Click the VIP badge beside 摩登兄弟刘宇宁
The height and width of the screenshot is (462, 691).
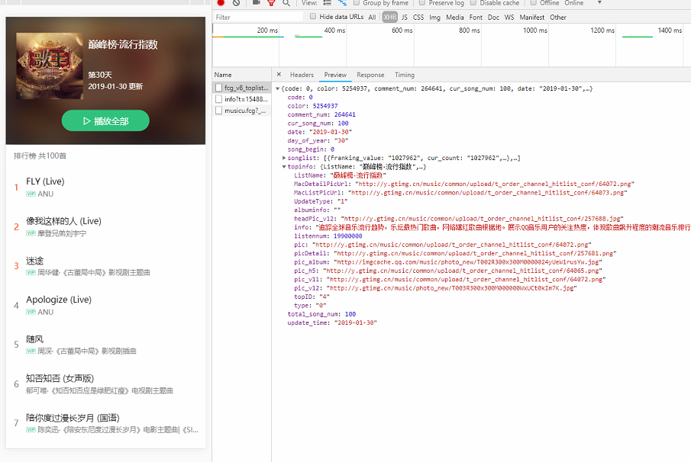[31, 233]
